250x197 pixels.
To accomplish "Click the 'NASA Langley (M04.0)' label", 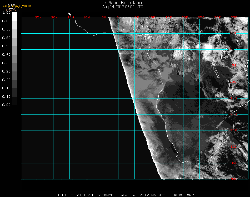I will [17, 6].
